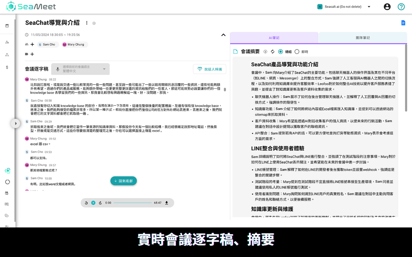This screenshot has height=257, width=412.
Task: Switch to the AI筆記 tab
Action: [x=274, y=38]
